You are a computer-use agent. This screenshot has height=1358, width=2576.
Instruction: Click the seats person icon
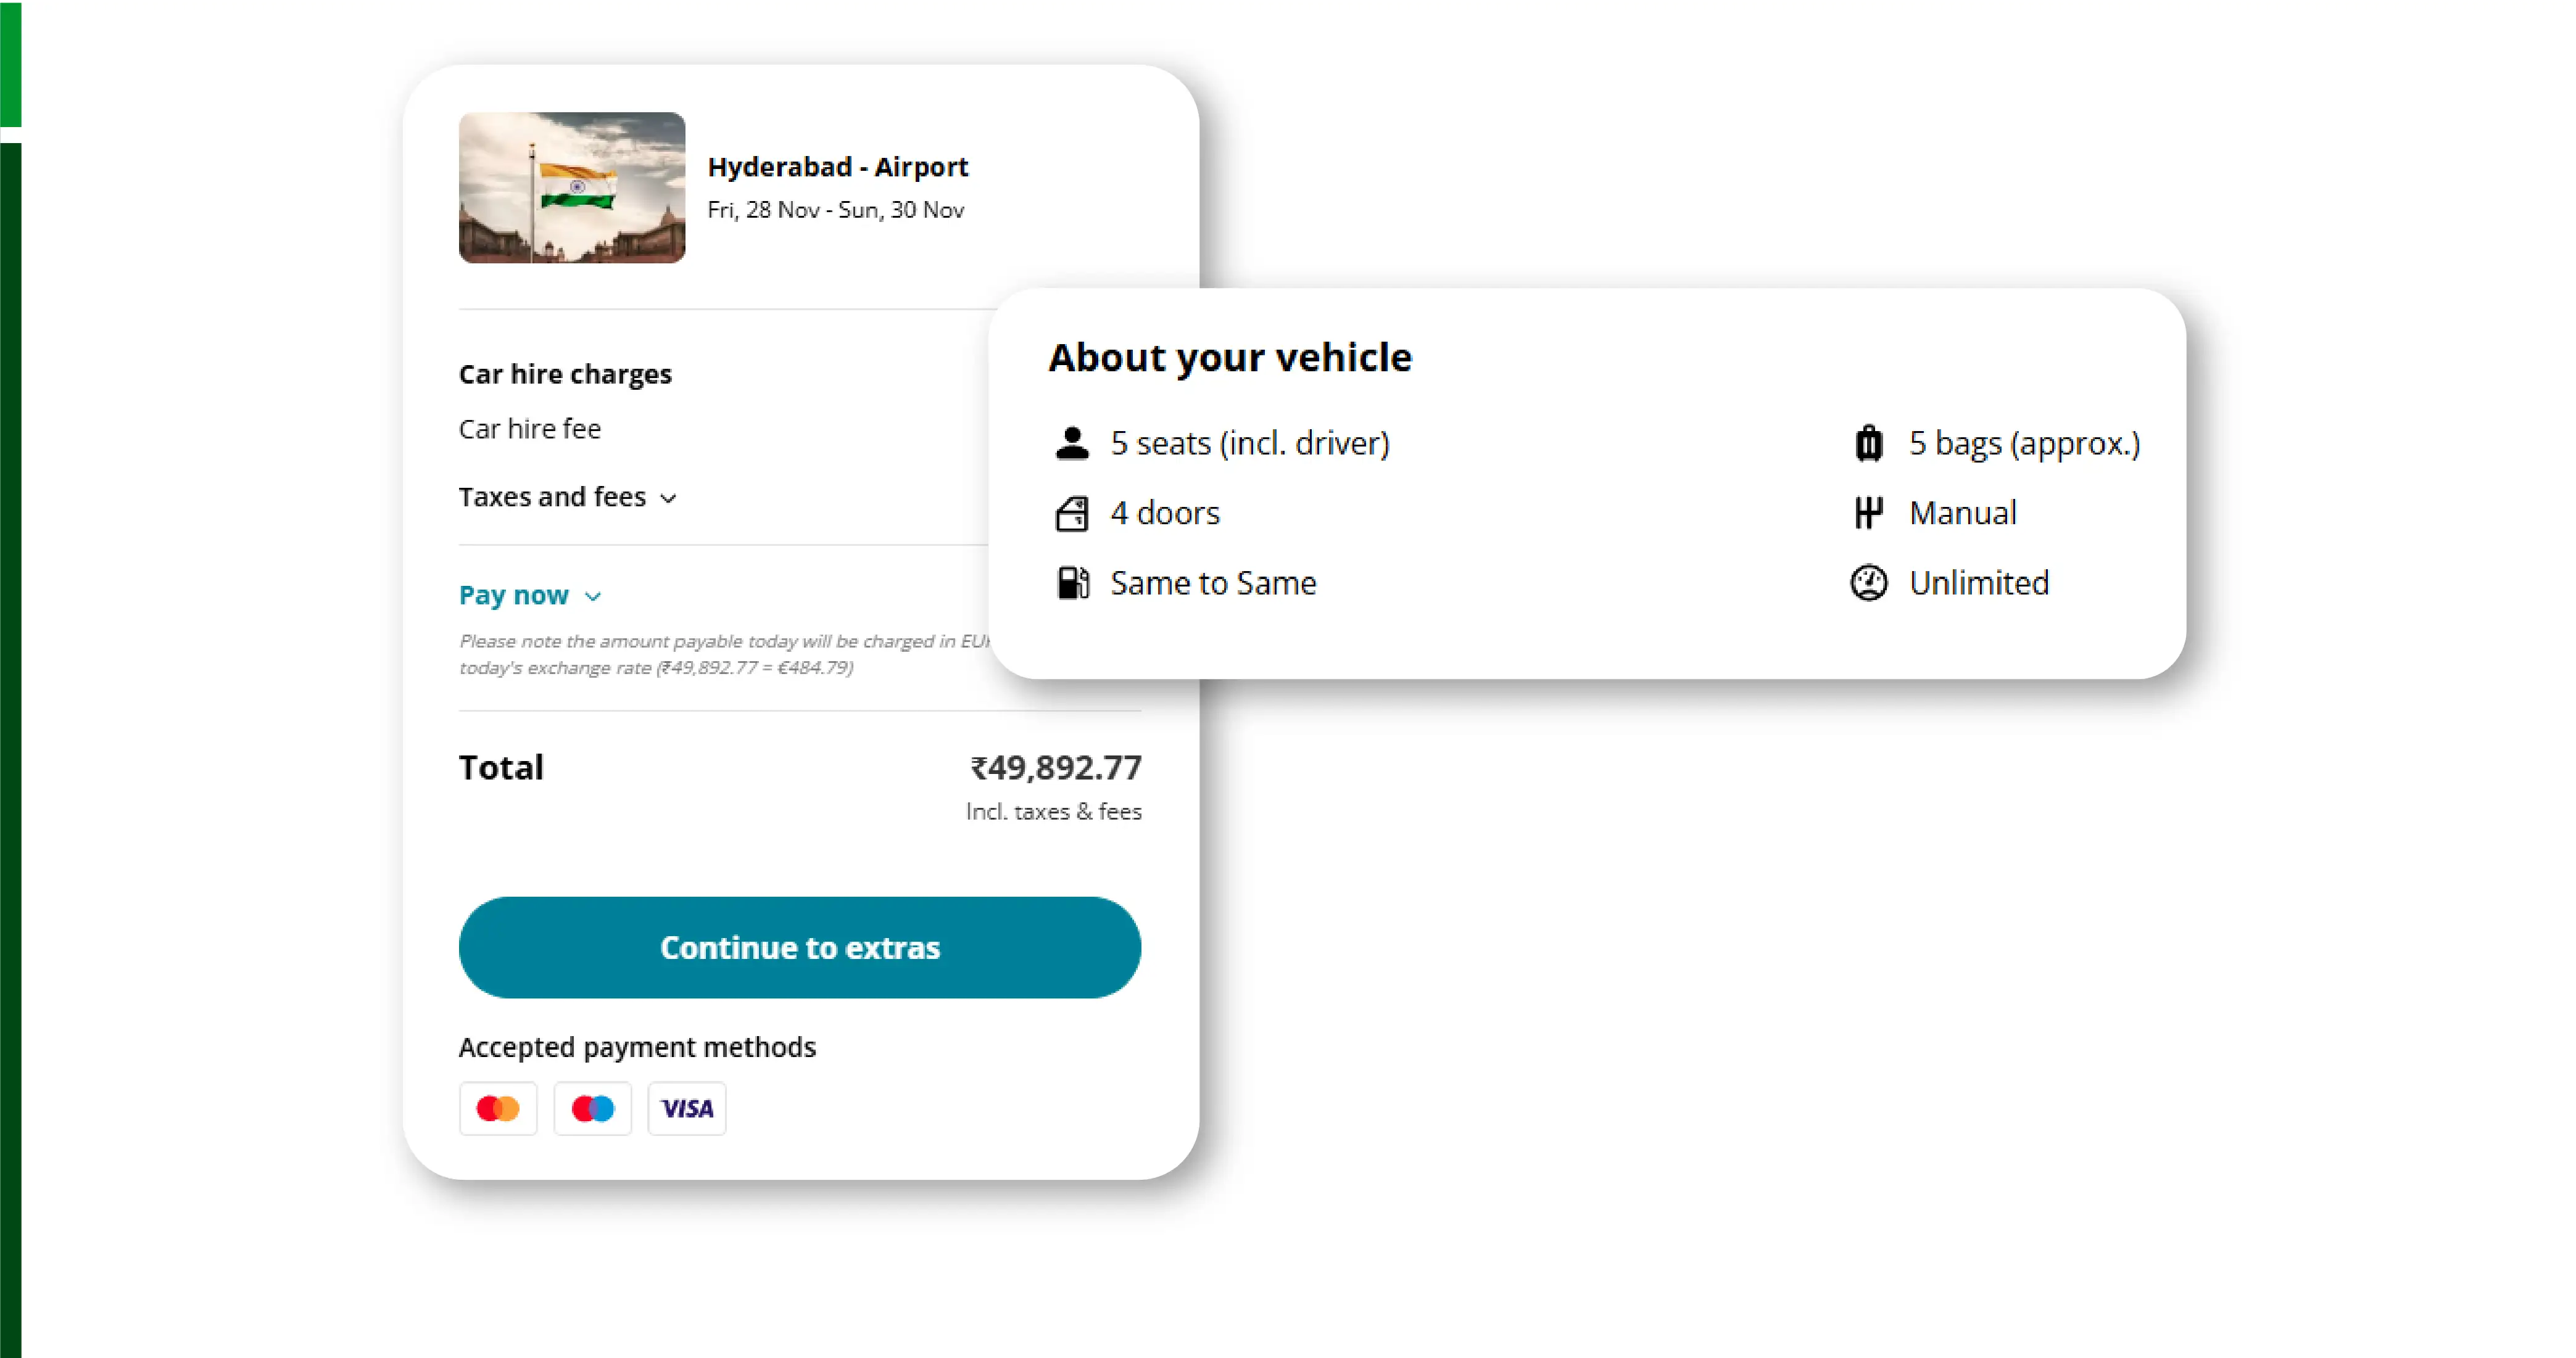coord(1071,443)
